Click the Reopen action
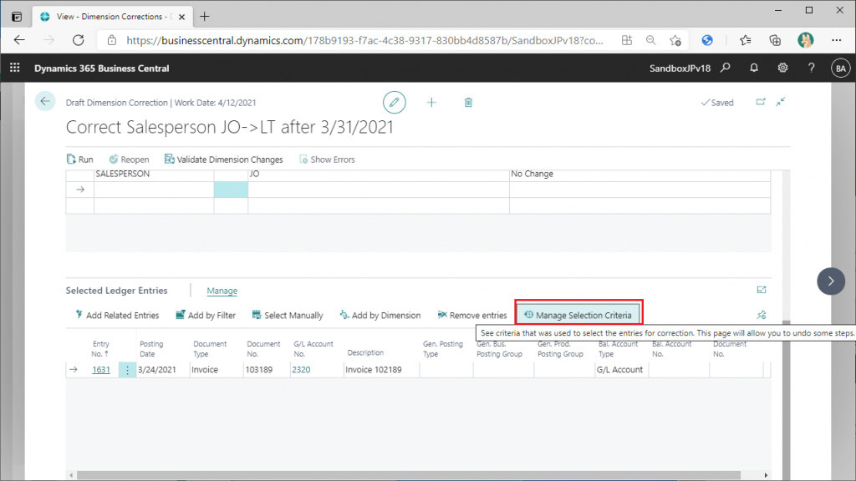The width and height of the screenshot is (856, 481). click(x=129, y=159)
